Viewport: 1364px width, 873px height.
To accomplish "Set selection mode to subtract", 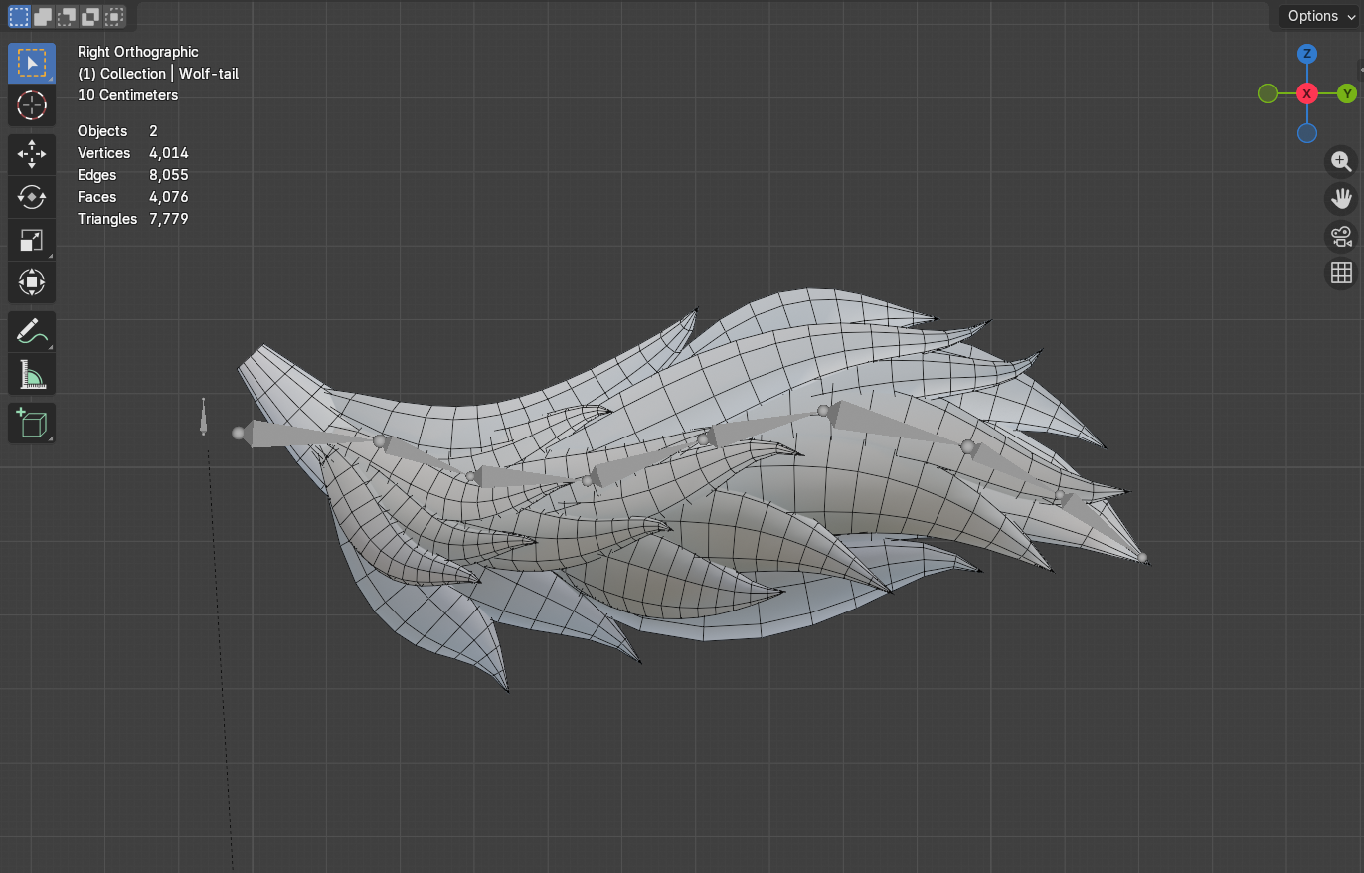I will point(67,16).
